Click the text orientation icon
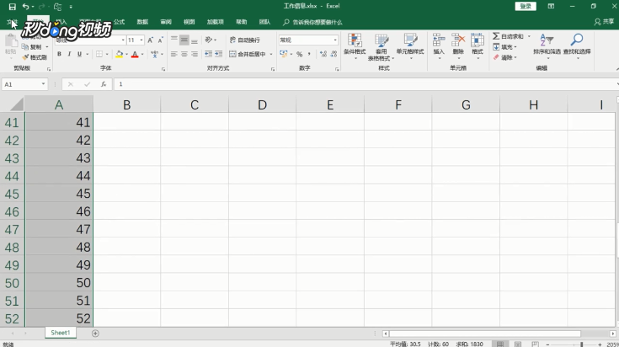Viewport: 619px width, 347px height. click(x=209, y=40)
